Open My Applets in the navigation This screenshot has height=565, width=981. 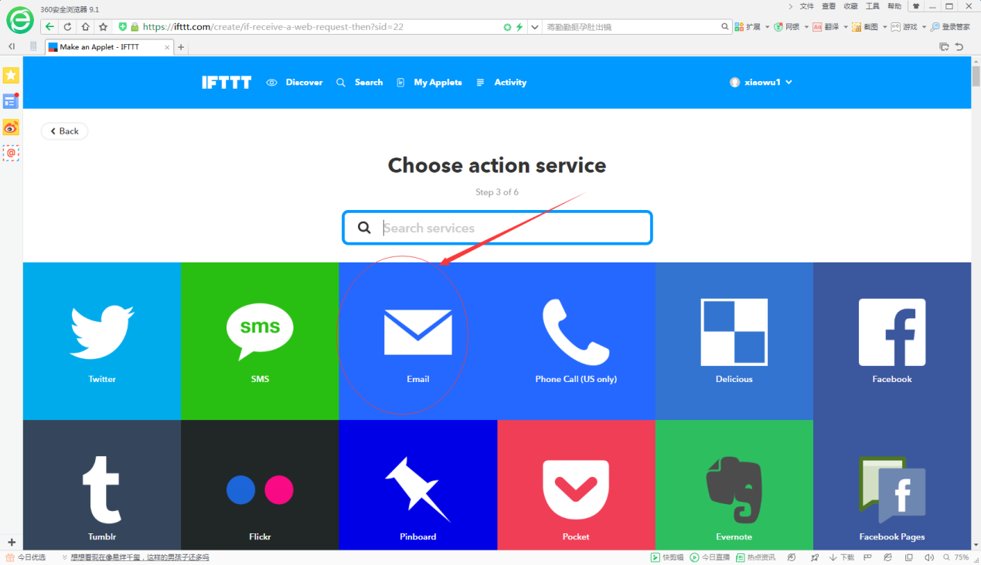tap(430, 83)
